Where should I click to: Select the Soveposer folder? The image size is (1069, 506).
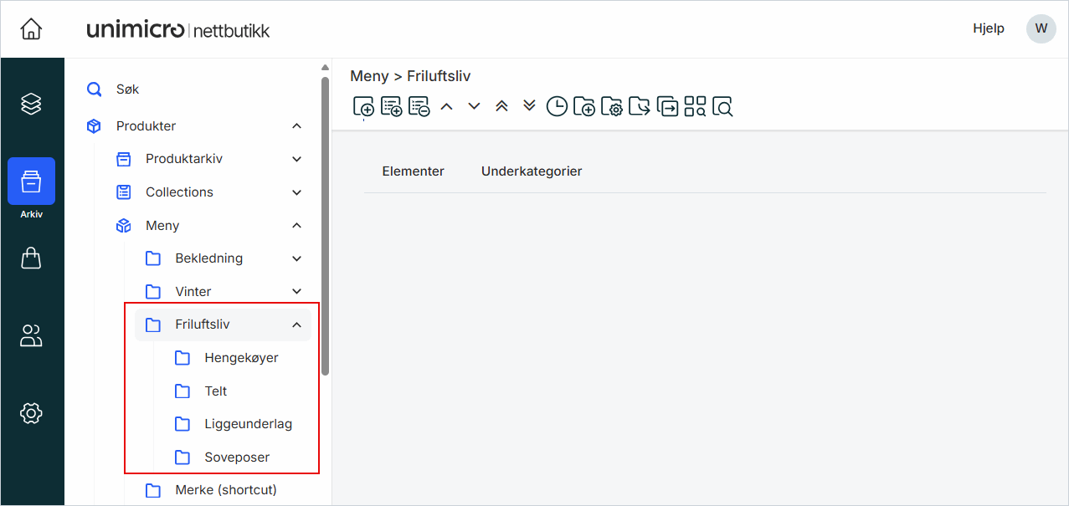(x=237, y=457)
